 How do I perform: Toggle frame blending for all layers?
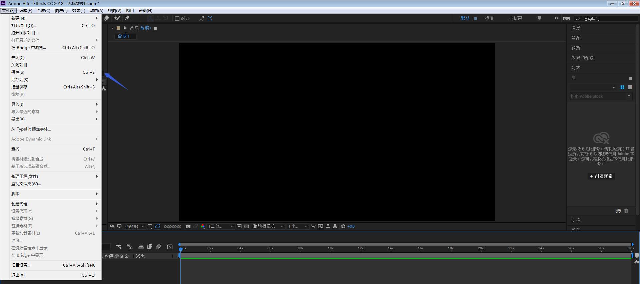click(x=150, y=247)
